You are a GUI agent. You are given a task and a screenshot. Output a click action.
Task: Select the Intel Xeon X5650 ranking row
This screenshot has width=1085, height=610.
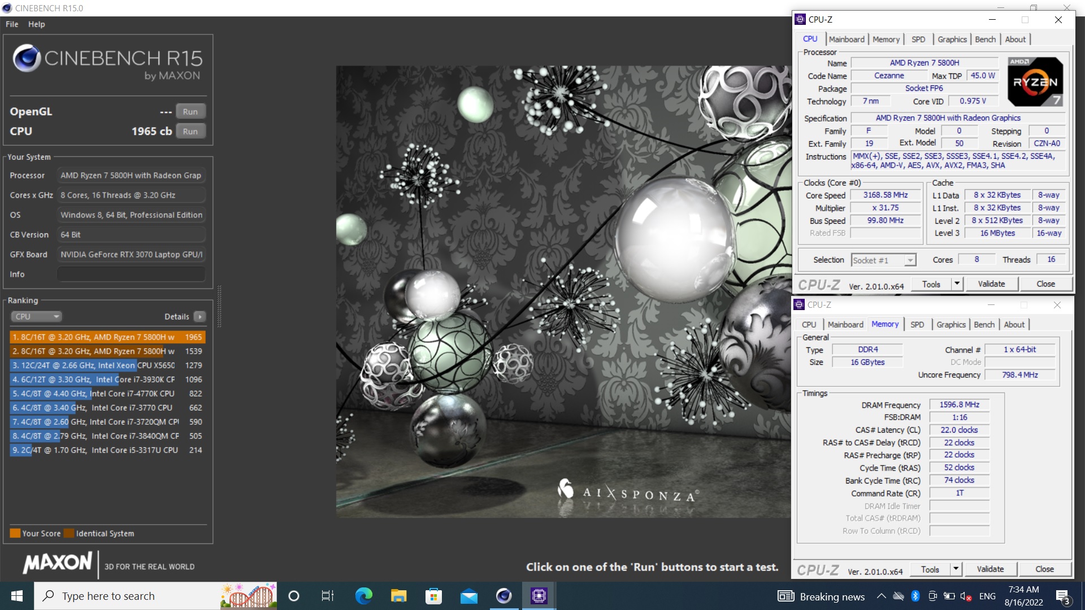tap(107, 365)
